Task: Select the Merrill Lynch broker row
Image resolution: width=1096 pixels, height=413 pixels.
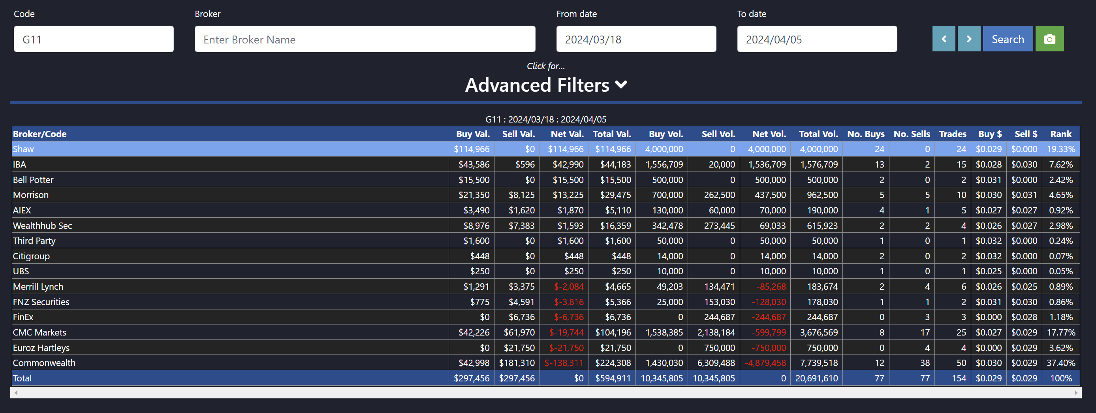Action: 546,287
